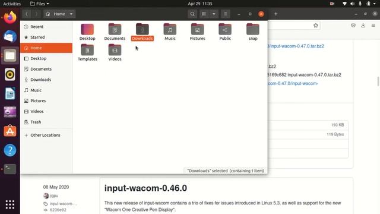Click the input-wacom-0.46.0 release heading

pos(145,188)
